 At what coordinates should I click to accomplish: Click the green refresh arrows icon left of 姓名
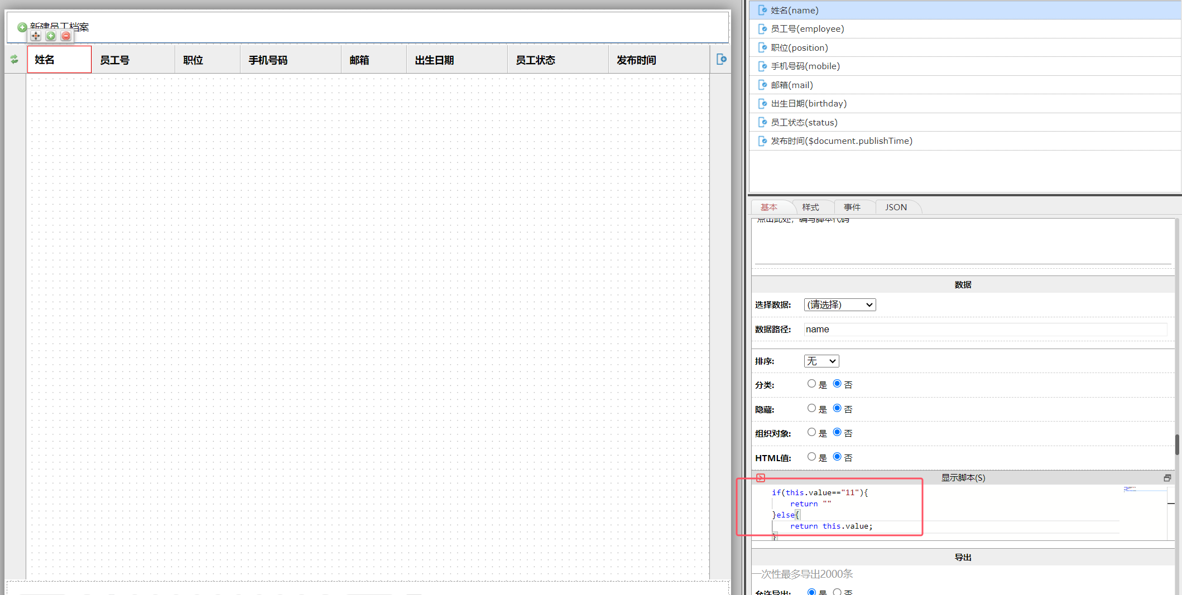15,60
